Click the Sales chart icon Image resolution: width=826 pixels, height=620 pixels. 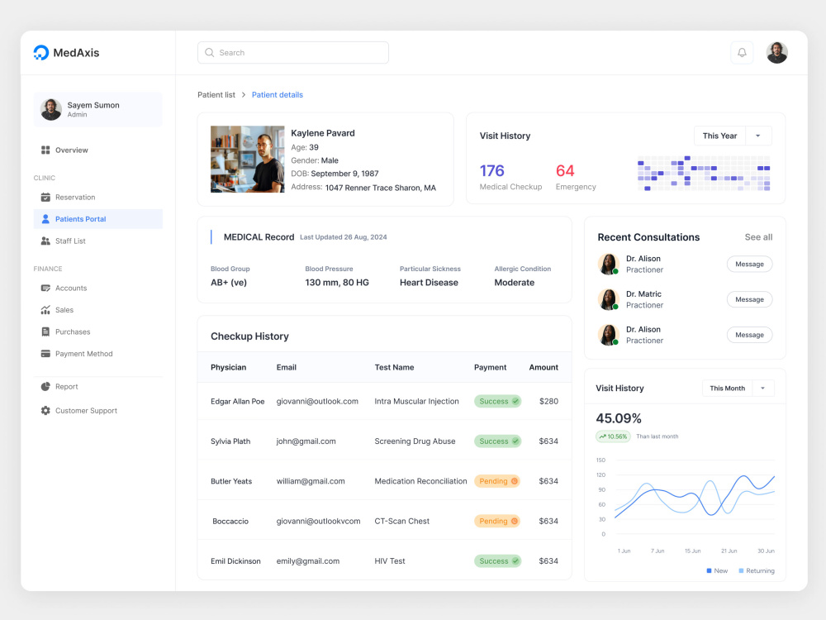(x=45, y=310)
